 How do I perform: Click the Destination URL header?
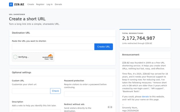21,33
